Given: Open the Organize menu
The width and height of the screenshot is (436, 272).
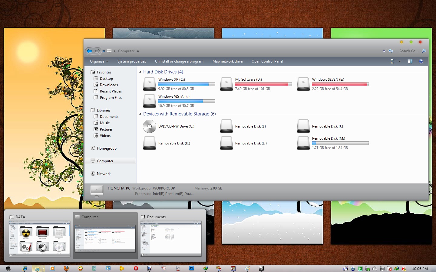Looking at the screenshot, I should click(x=99, y=61).
